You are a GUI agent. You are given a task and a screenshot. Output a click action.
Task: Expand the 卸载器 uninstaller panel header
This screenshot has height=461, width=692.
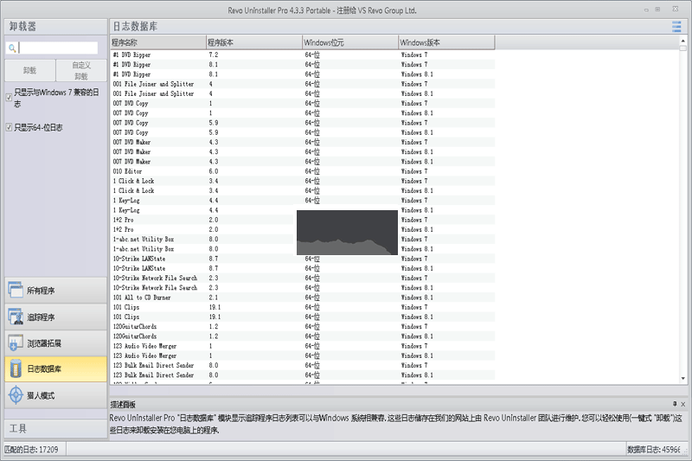[55, 27]
